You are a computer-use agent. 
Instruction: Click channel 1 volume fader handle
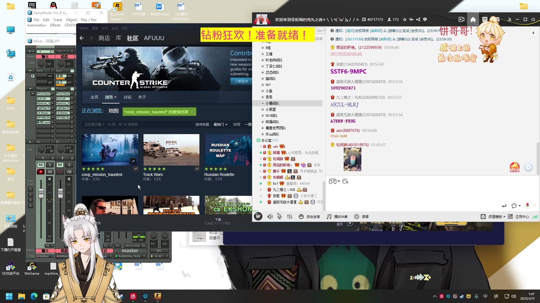[41, 193]
